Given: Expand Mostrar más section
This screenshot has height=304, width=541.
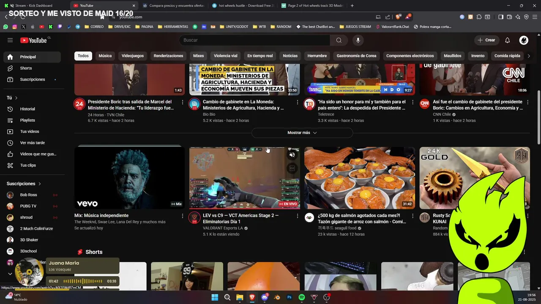Looking at the screenshot, I should click(302, 133).
